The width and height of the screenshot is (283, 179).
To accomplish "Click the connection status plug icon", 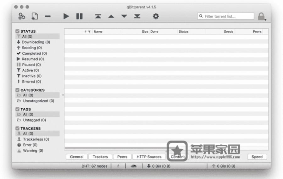I will 118,166.
